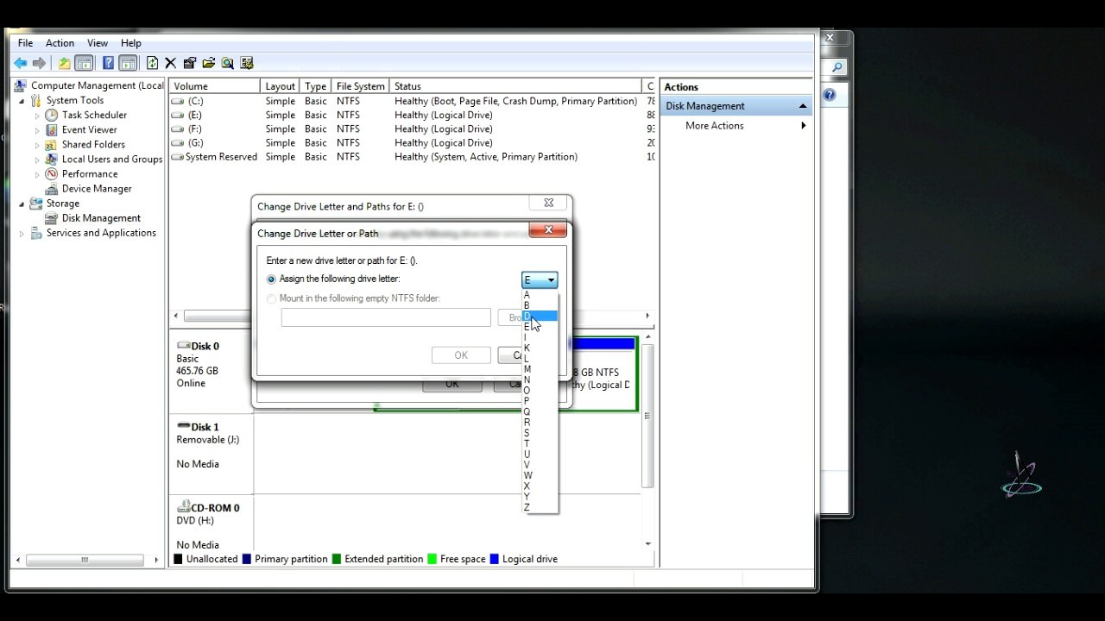The height and width of the screenshot is (621, 1105).
Task: Click the Storage icon in tree
Action: pos(36,204)
